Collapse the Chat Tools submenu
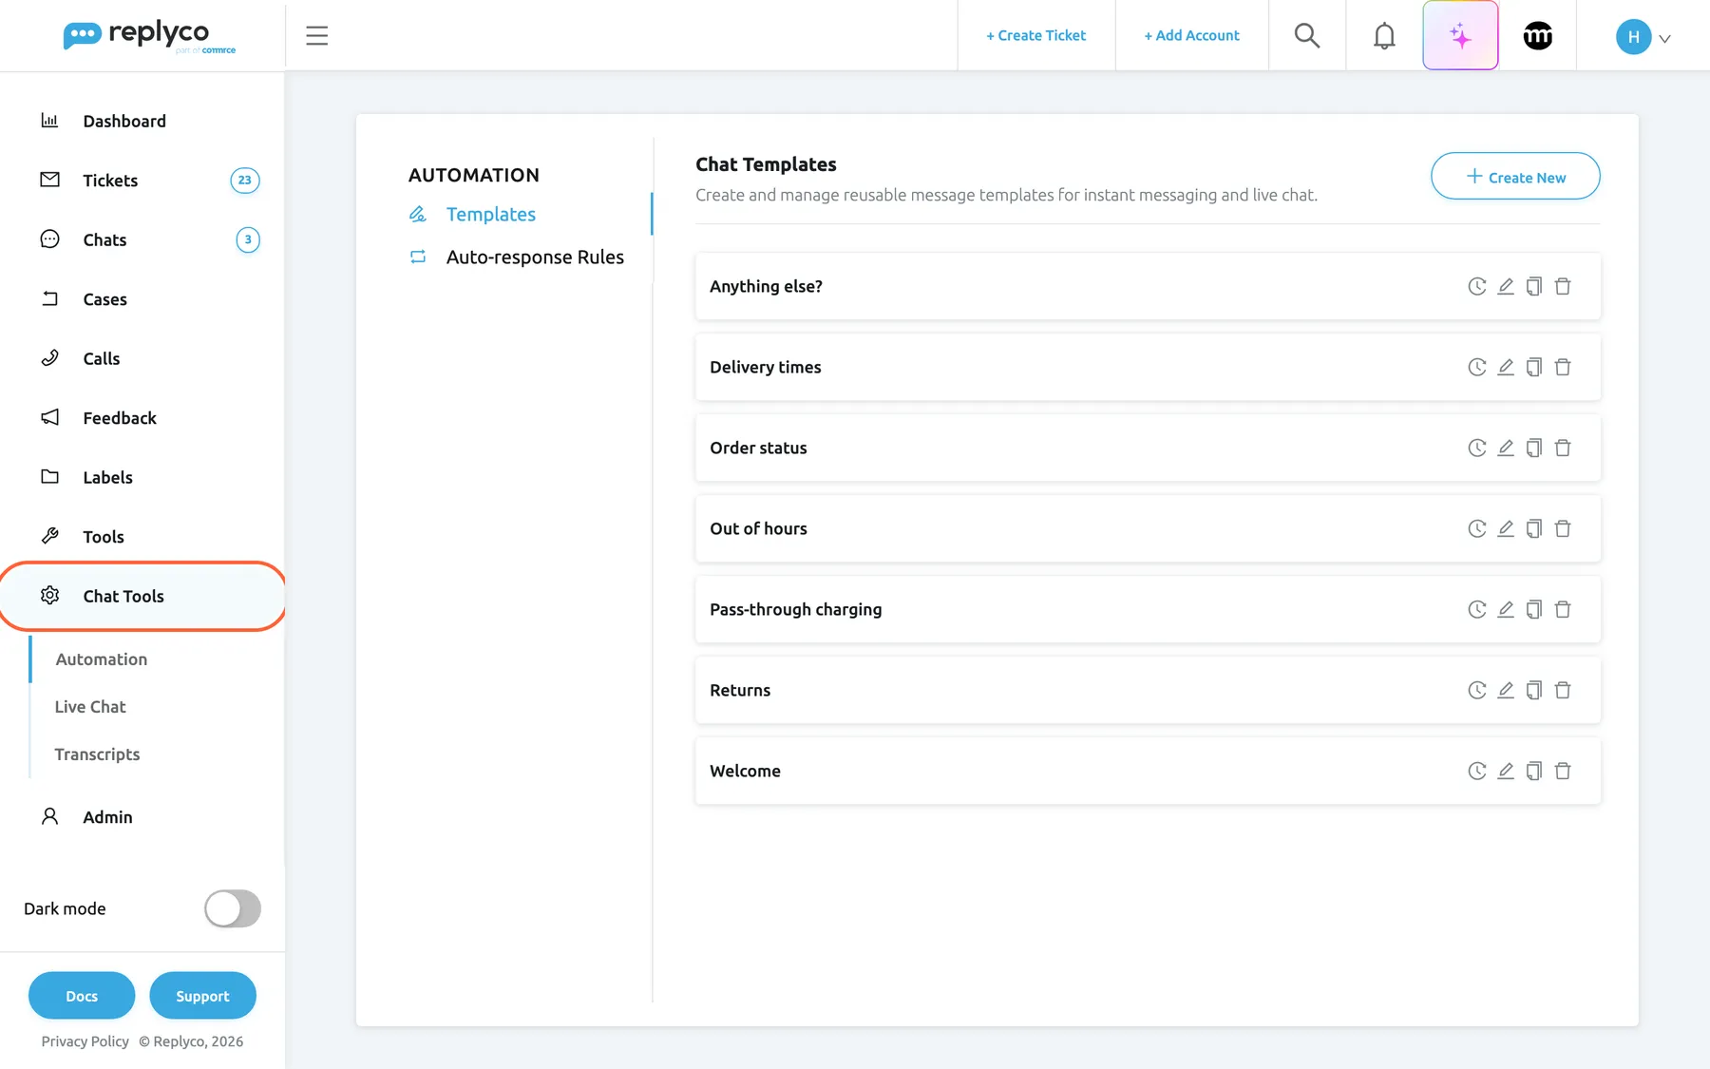Image resolution: width=1710 pixels, height=1069 pixels. [x=142, y=596]
